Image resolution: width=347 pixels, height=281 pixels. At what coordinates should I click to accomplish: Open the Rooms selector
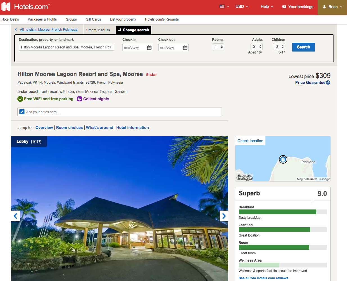[x=218, y=47]
